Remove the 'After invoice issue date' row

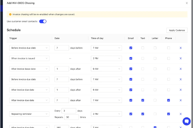[x=181, y=69]
